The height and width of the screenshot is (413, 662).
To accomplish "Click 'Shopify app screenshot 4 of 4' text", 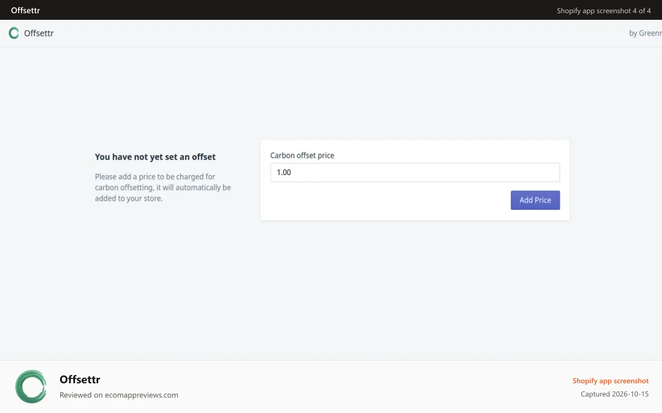I will [x=604, y=10].
